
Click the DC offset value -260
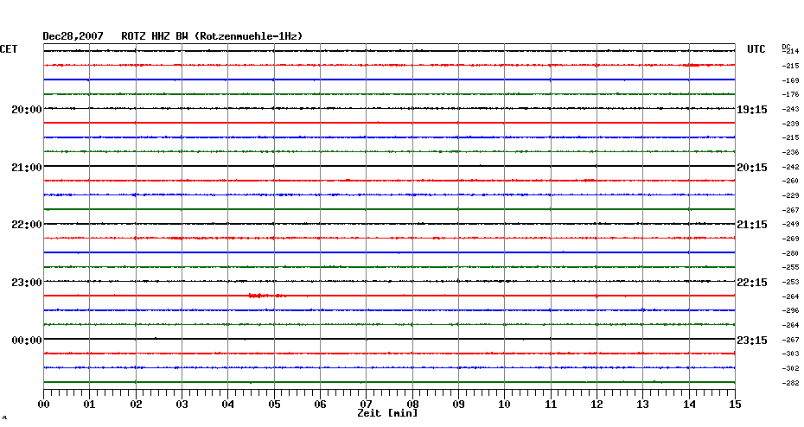click(x=790, y=182)
